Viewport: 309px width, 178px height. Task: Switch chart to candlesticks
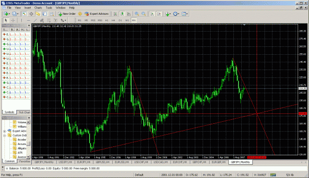coord(122,14)
